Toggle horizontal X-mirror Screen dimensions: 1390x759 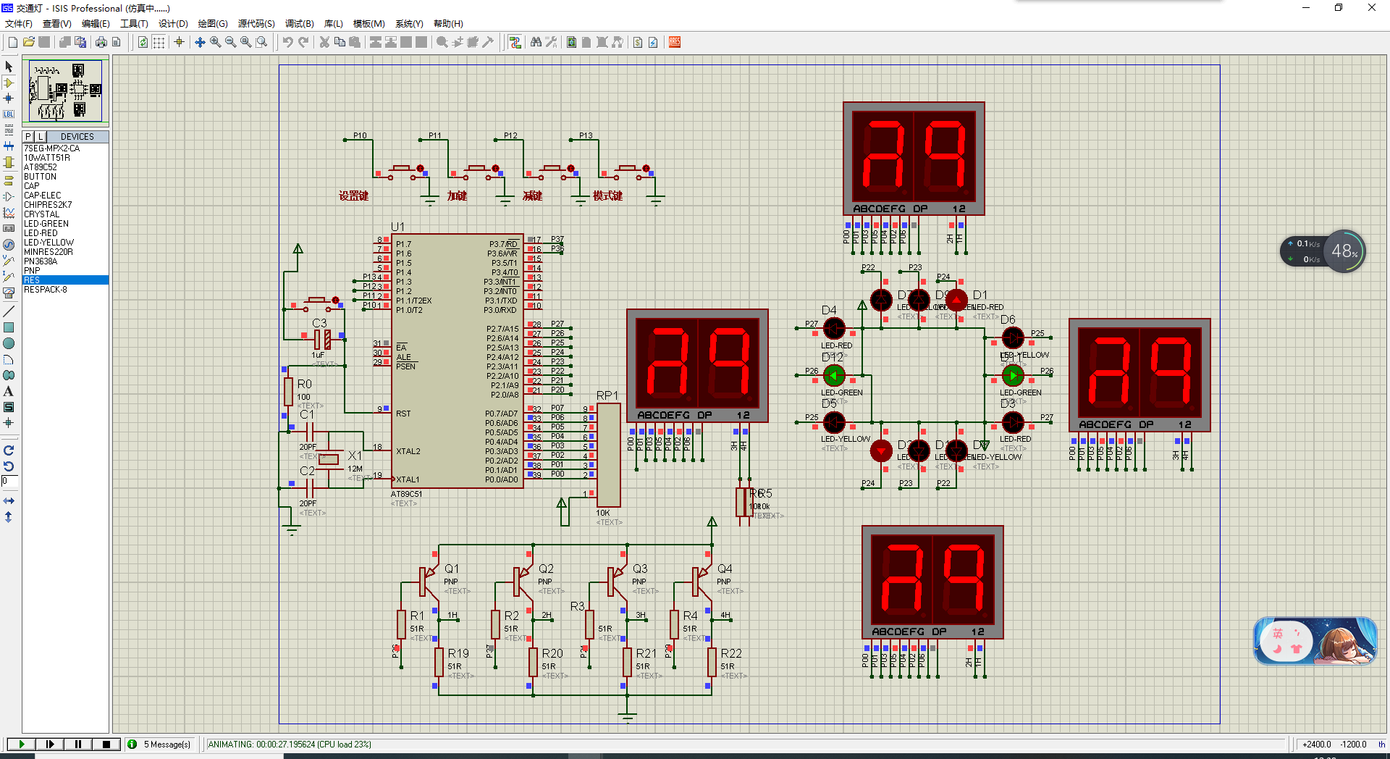point(9,500)
